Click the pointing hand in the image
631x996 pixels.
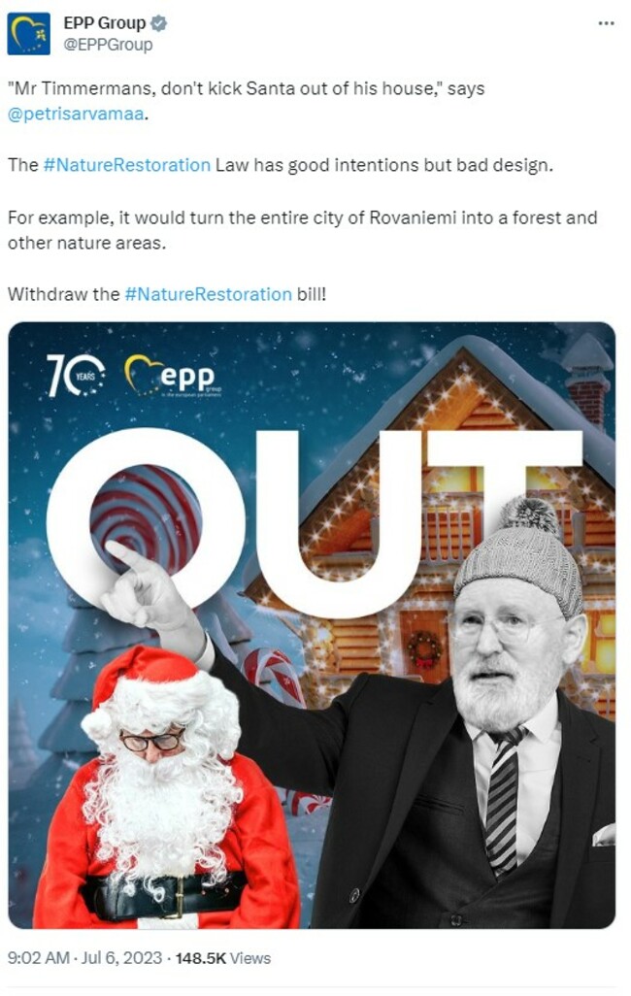[147, 587]
